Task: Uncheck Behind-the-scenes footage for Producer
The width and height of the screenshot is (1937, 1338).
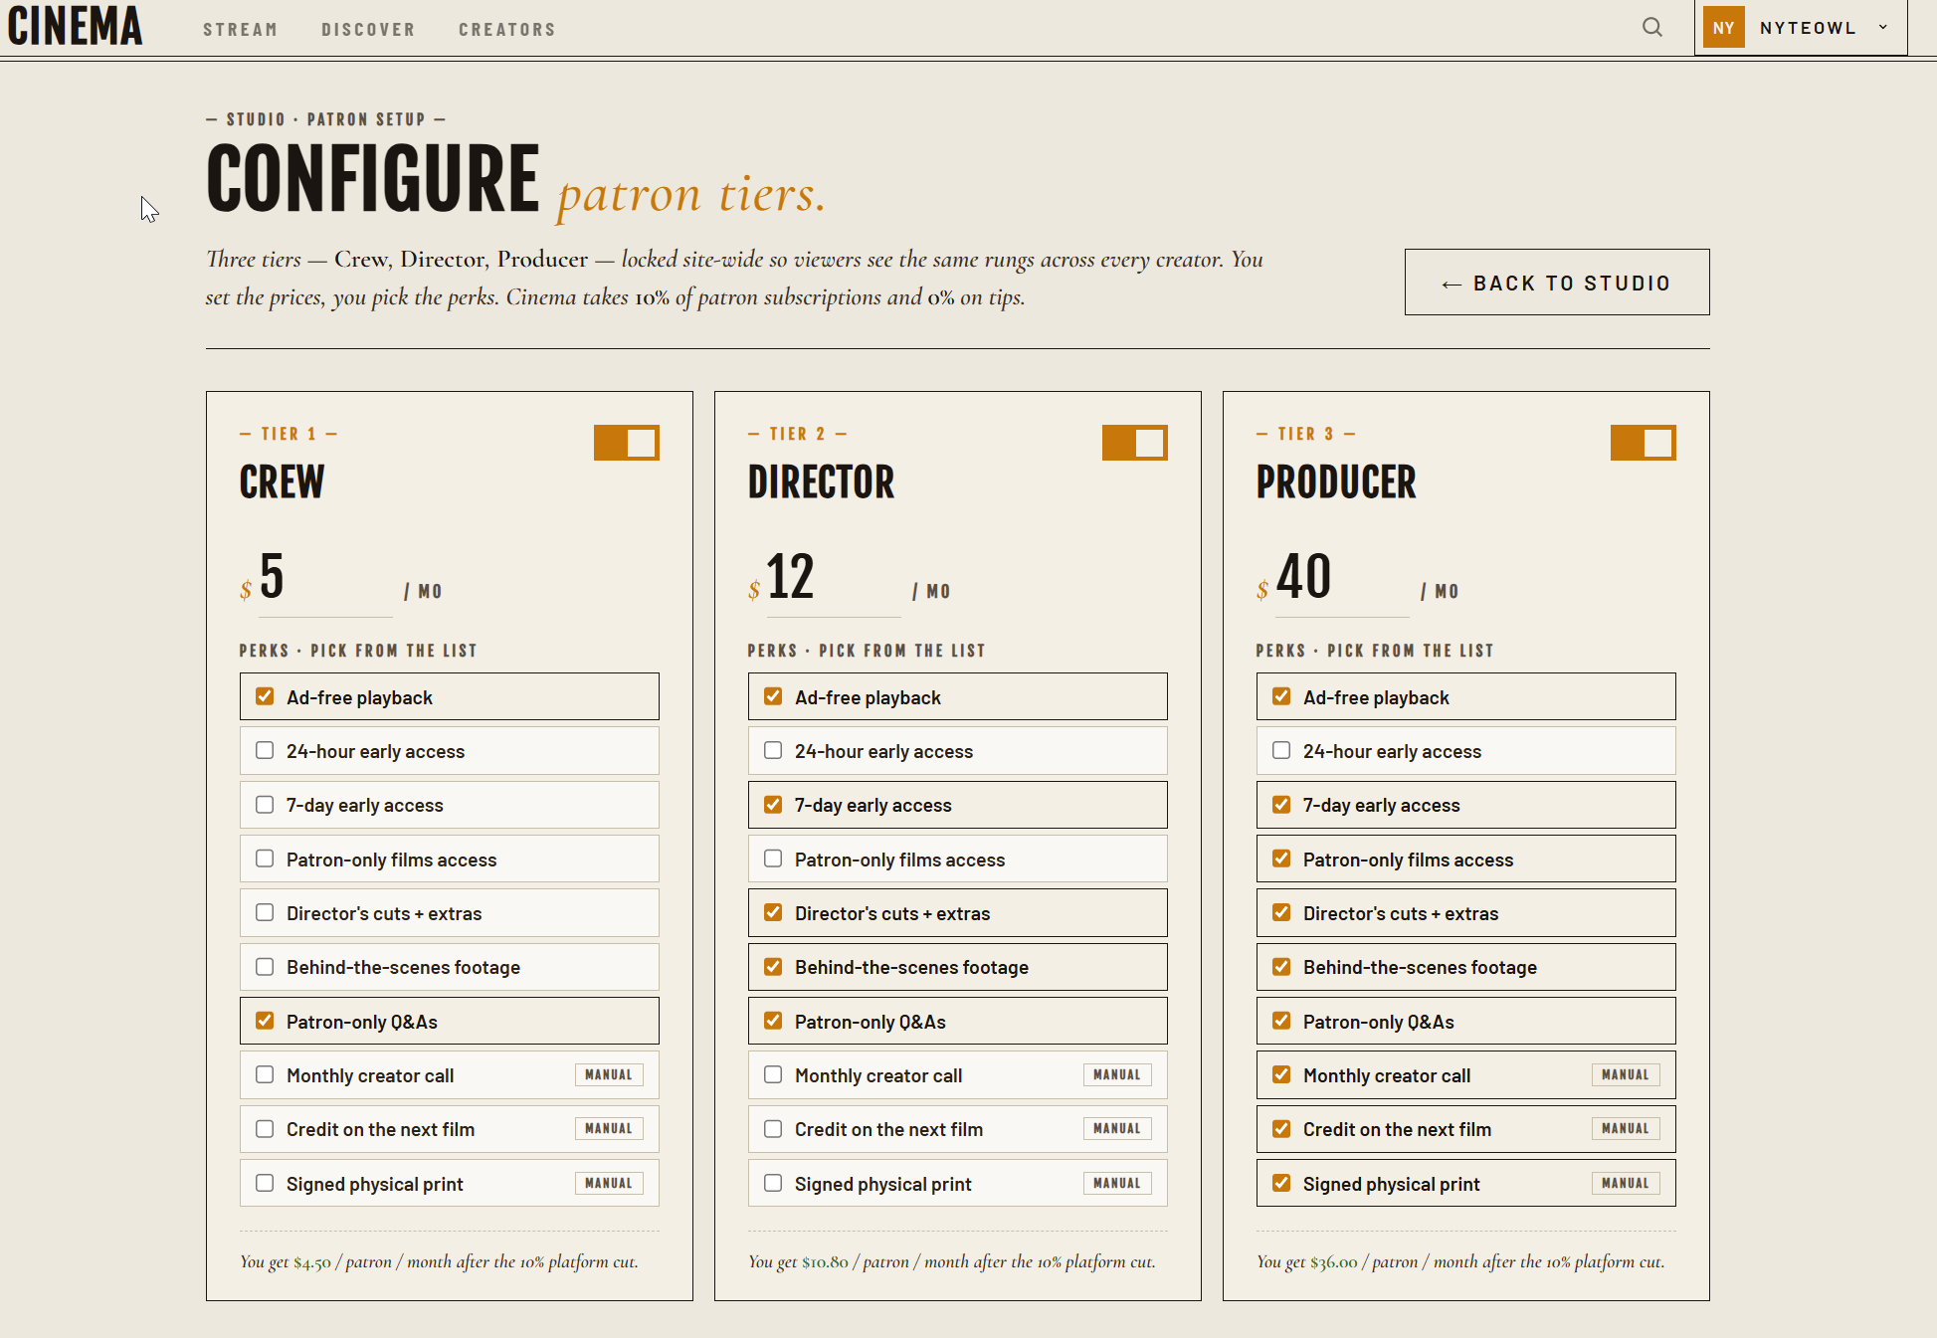Action: [1281, 966]
